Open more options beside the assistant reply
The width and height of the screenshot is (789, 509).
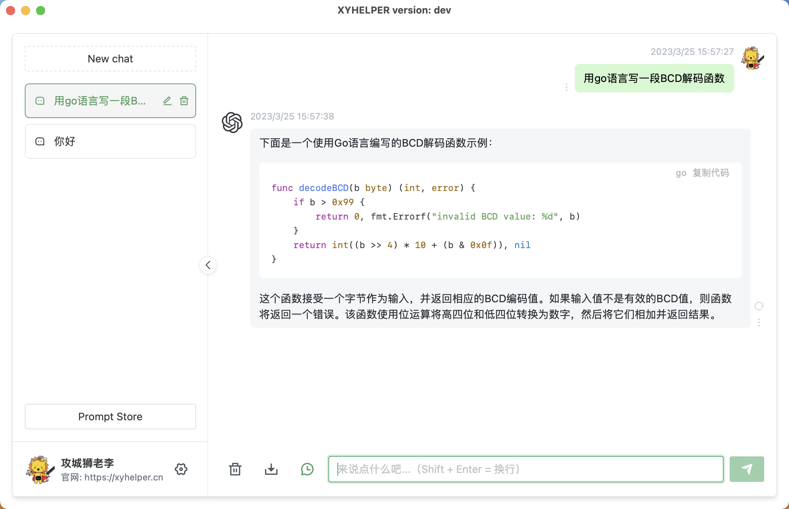(759, 323)
